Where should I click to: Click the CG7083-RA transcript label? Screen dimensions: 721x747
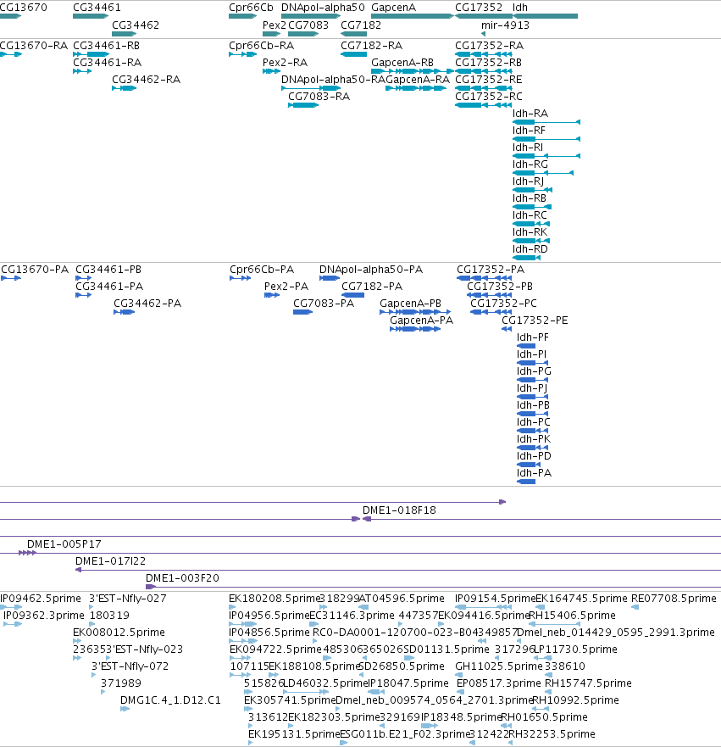319,97
